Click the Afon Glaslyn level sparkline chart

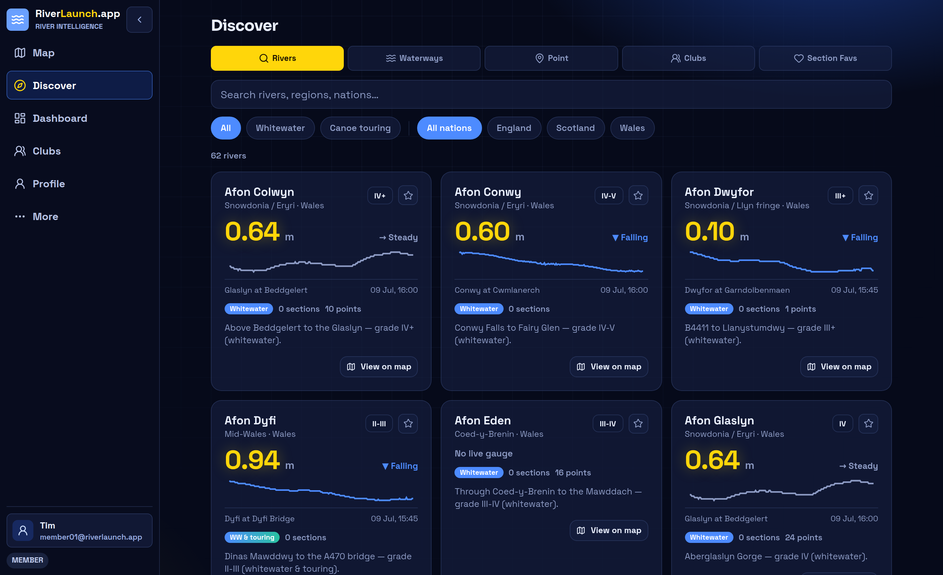tap(782, 491)
